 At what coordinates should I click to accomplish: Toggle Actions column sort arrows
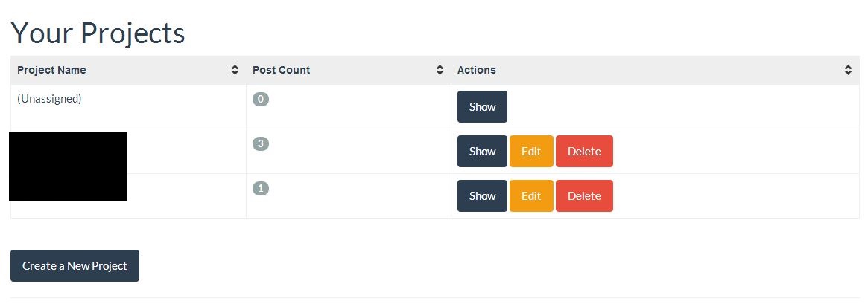(848, 70)
